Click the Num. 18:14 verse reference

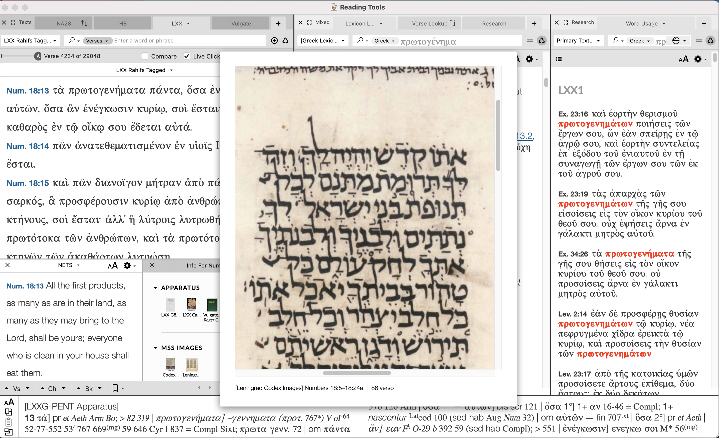click(28, 146)
